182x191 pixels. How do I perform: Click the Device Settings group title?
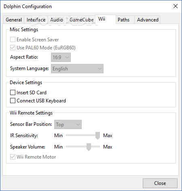pos(26,83)
